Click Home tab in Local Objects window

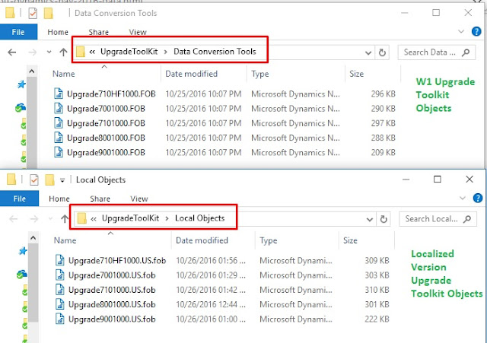point(59,199)
